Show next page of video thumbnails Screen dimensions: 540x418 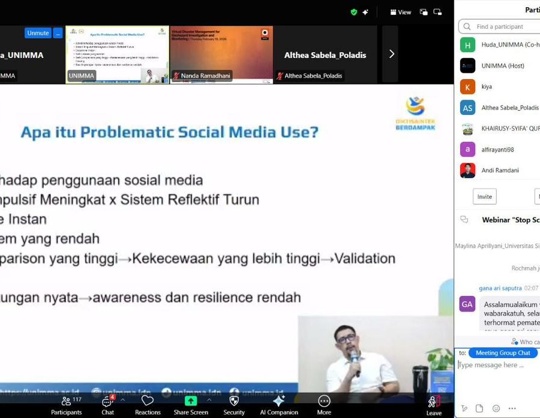click(391, 54)
